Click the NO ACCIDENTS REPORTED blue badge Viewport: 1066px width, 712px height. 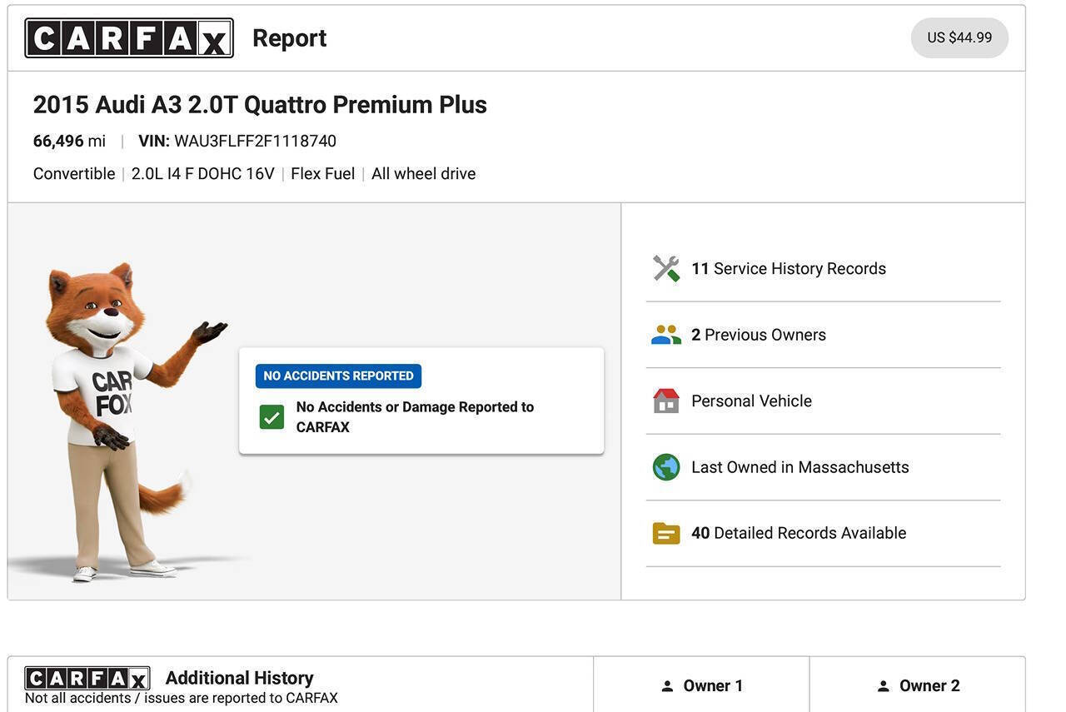point(338,376)
